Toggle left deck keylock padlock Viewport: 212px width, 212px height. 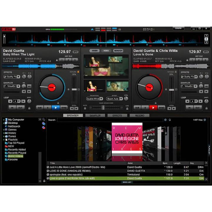(x=78, y=72)
